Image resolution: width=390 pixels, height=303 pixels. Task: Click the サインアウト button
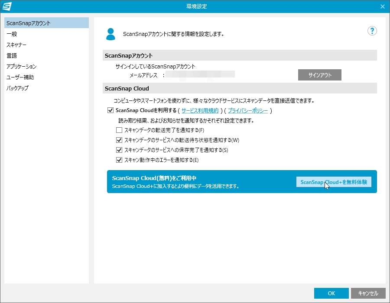tap(320, 75)
